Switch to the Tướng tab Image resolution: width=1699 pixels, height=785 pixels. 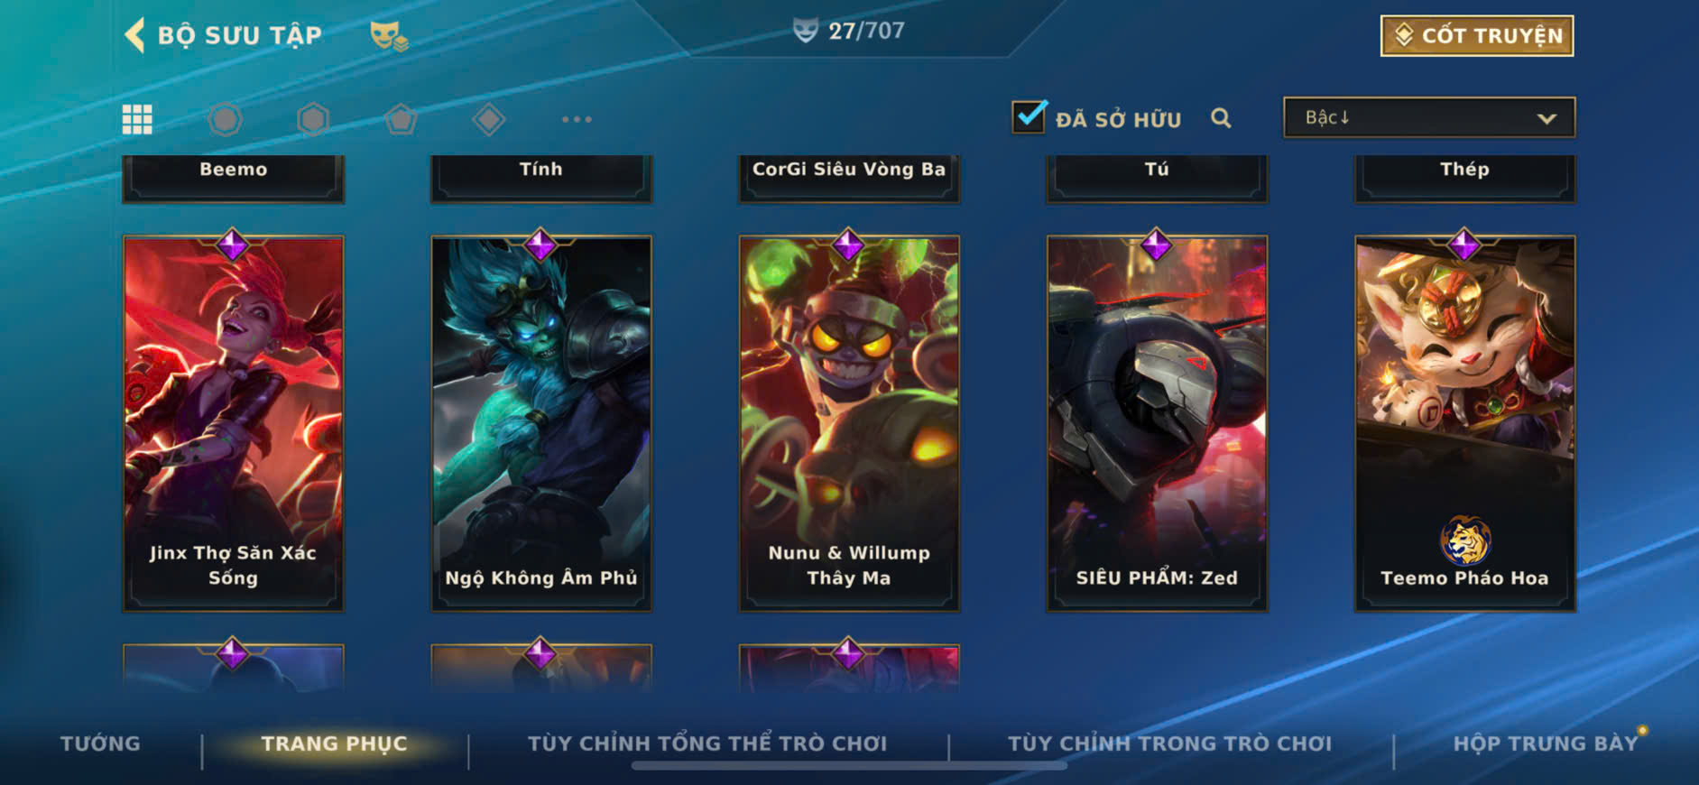100,743
